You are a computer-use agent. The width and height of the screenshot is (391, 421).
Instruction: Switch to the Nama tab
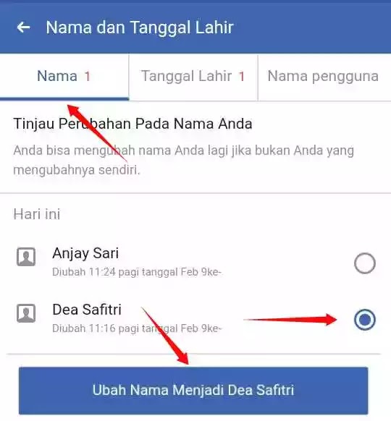click(64, 77)
